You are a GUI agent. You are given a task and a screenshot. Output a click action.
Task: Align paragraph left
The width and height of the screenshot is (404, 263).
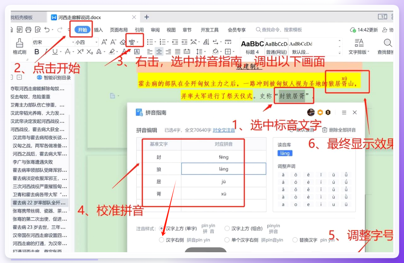click(x=150, y=52)
